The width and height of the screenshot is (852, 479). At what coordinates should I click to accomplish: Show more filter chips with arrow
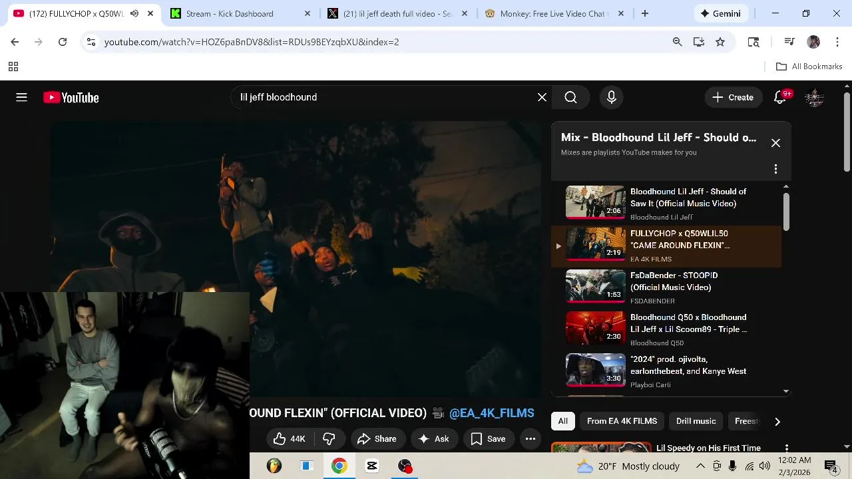[777, 421]
